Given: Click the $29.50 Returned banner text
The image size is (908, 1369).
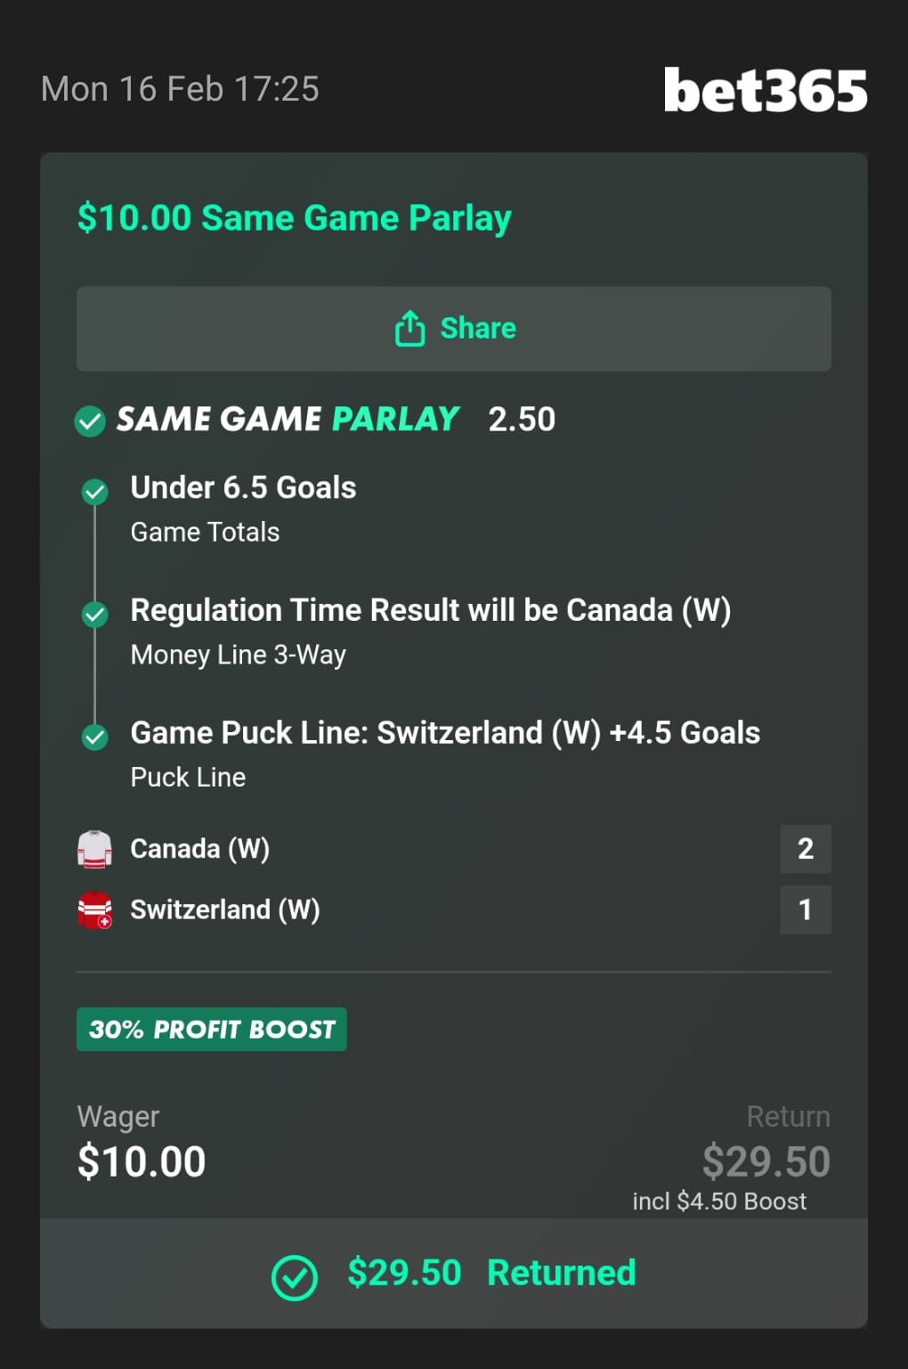Looking at the screenshot, I should pyautogui.click(x=491, y=1273).
